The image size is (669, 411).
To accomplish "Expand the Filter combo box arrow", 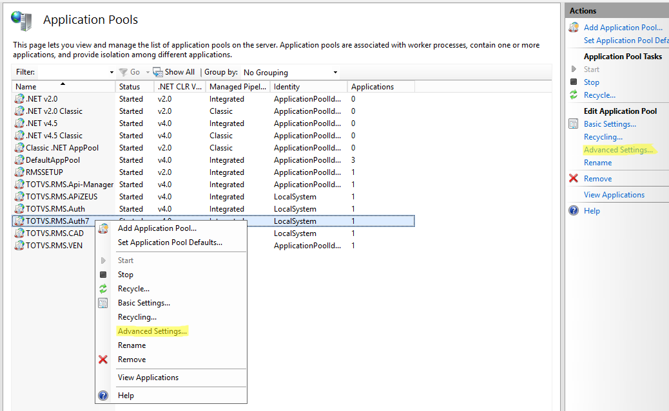I will (111, 73).
